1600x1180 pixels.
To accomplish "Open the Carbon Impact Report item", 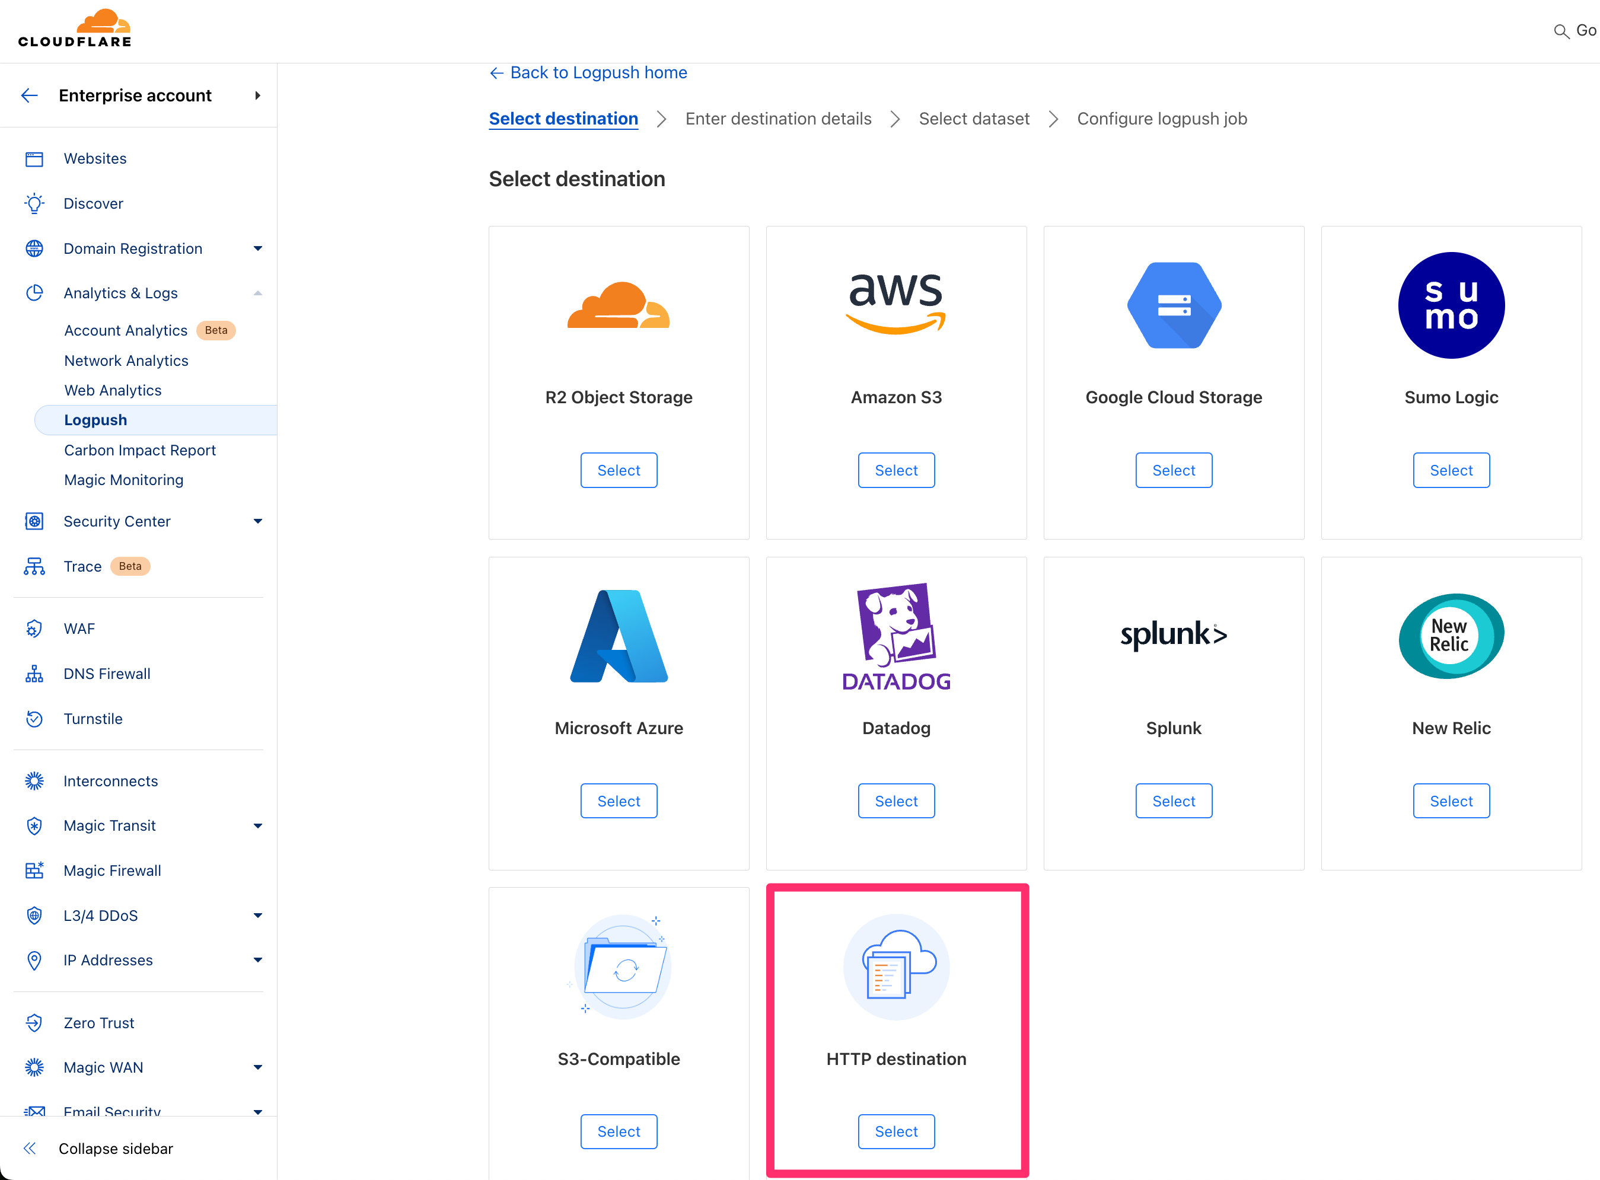I will coord(140,450).
